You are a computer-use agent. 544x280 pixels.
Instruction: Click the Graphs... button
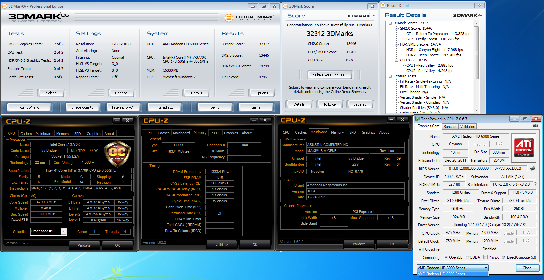[x=166, y=107]
